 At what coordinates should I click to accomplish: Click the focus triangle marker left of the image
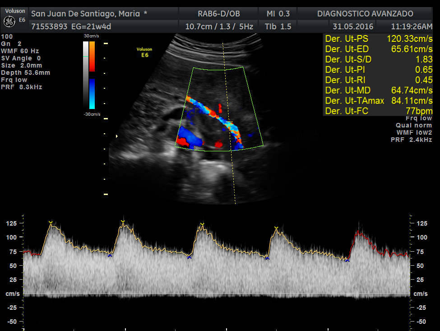tap(117, 136)
